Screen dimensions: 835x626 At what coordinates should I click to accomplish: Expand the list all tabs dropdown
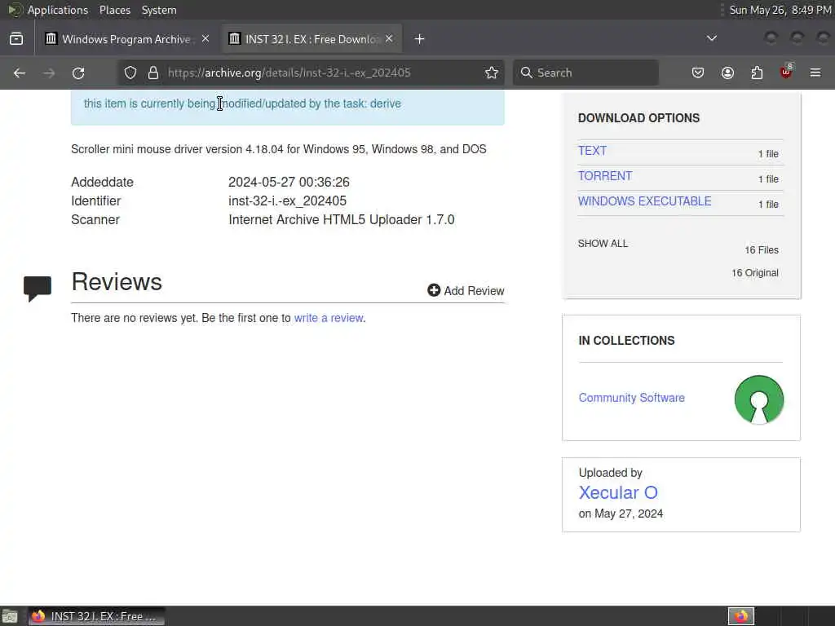(x=711, y=39)
